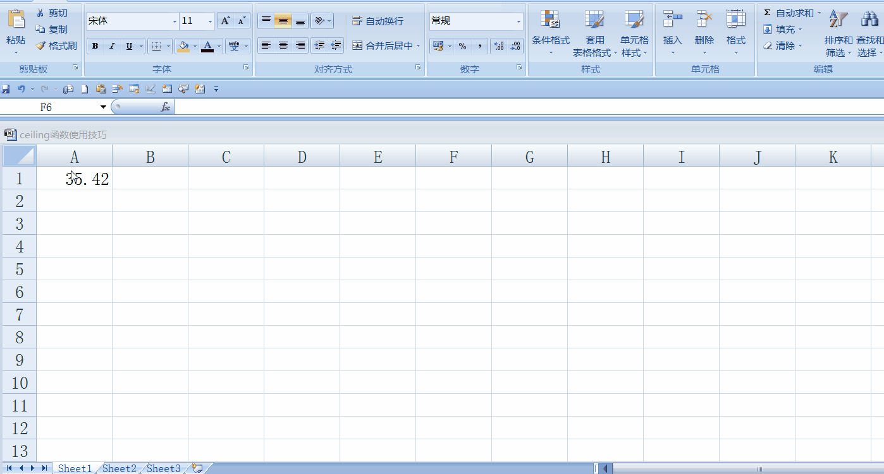Expand the number format dropdown 常规
This screenshot has width=884, height=474.
point(519,21)
